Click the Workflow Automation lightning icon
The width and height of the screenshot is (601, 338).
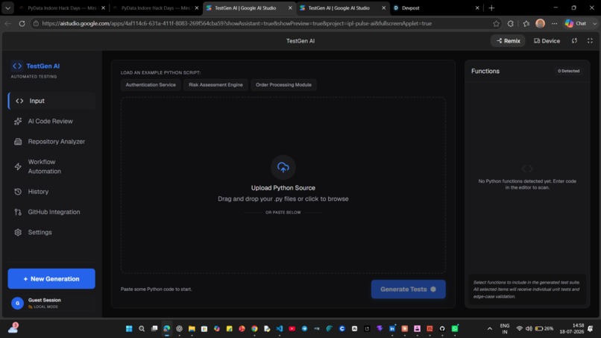click(18, 166)
